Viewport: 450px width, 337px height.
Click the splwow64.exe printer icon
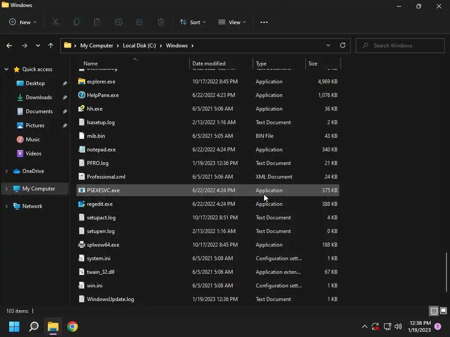point(82,244)
